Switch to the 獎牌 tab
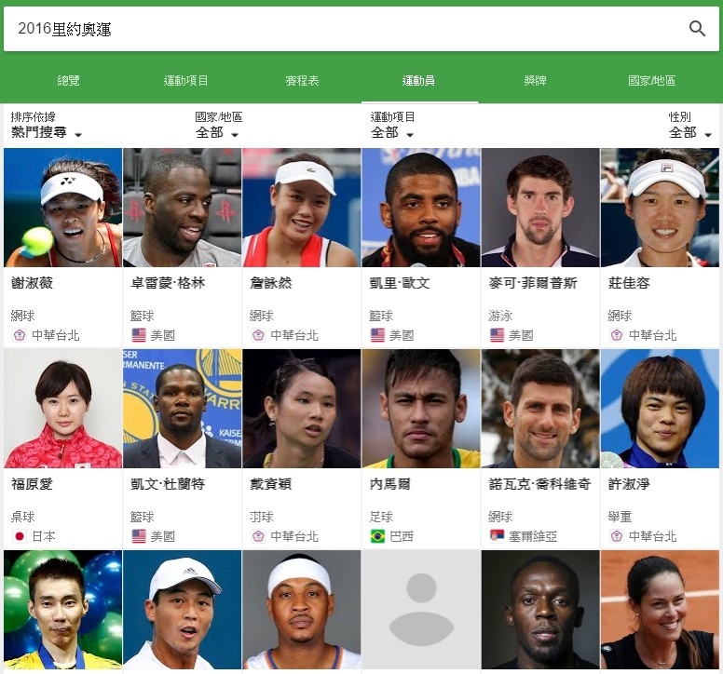This screenshot has width=723, height=674. point(536,81)
